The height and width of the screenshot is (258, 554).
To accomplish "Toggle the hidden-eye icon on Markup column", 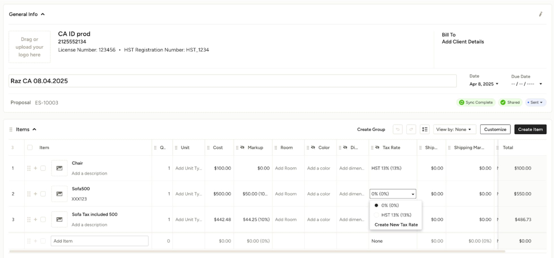I will pos(242,147).
